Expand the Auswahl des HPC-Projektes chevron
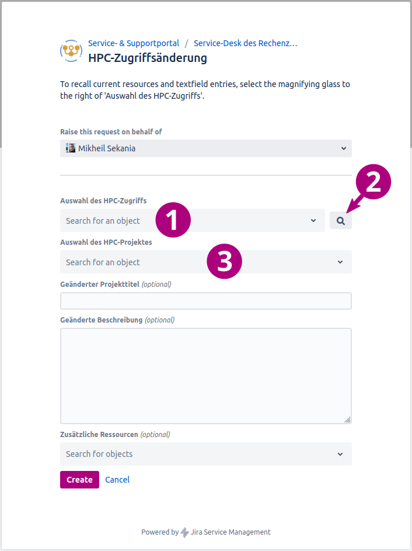Screen dimensions: 412x551 (340, 262)
